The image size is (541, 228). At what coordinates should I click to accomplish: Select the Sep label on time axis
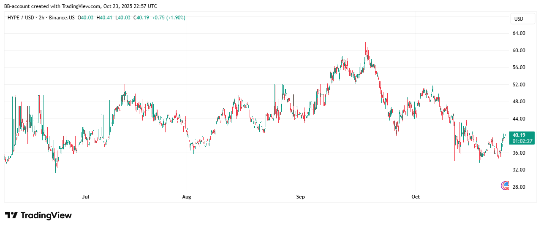300,197
